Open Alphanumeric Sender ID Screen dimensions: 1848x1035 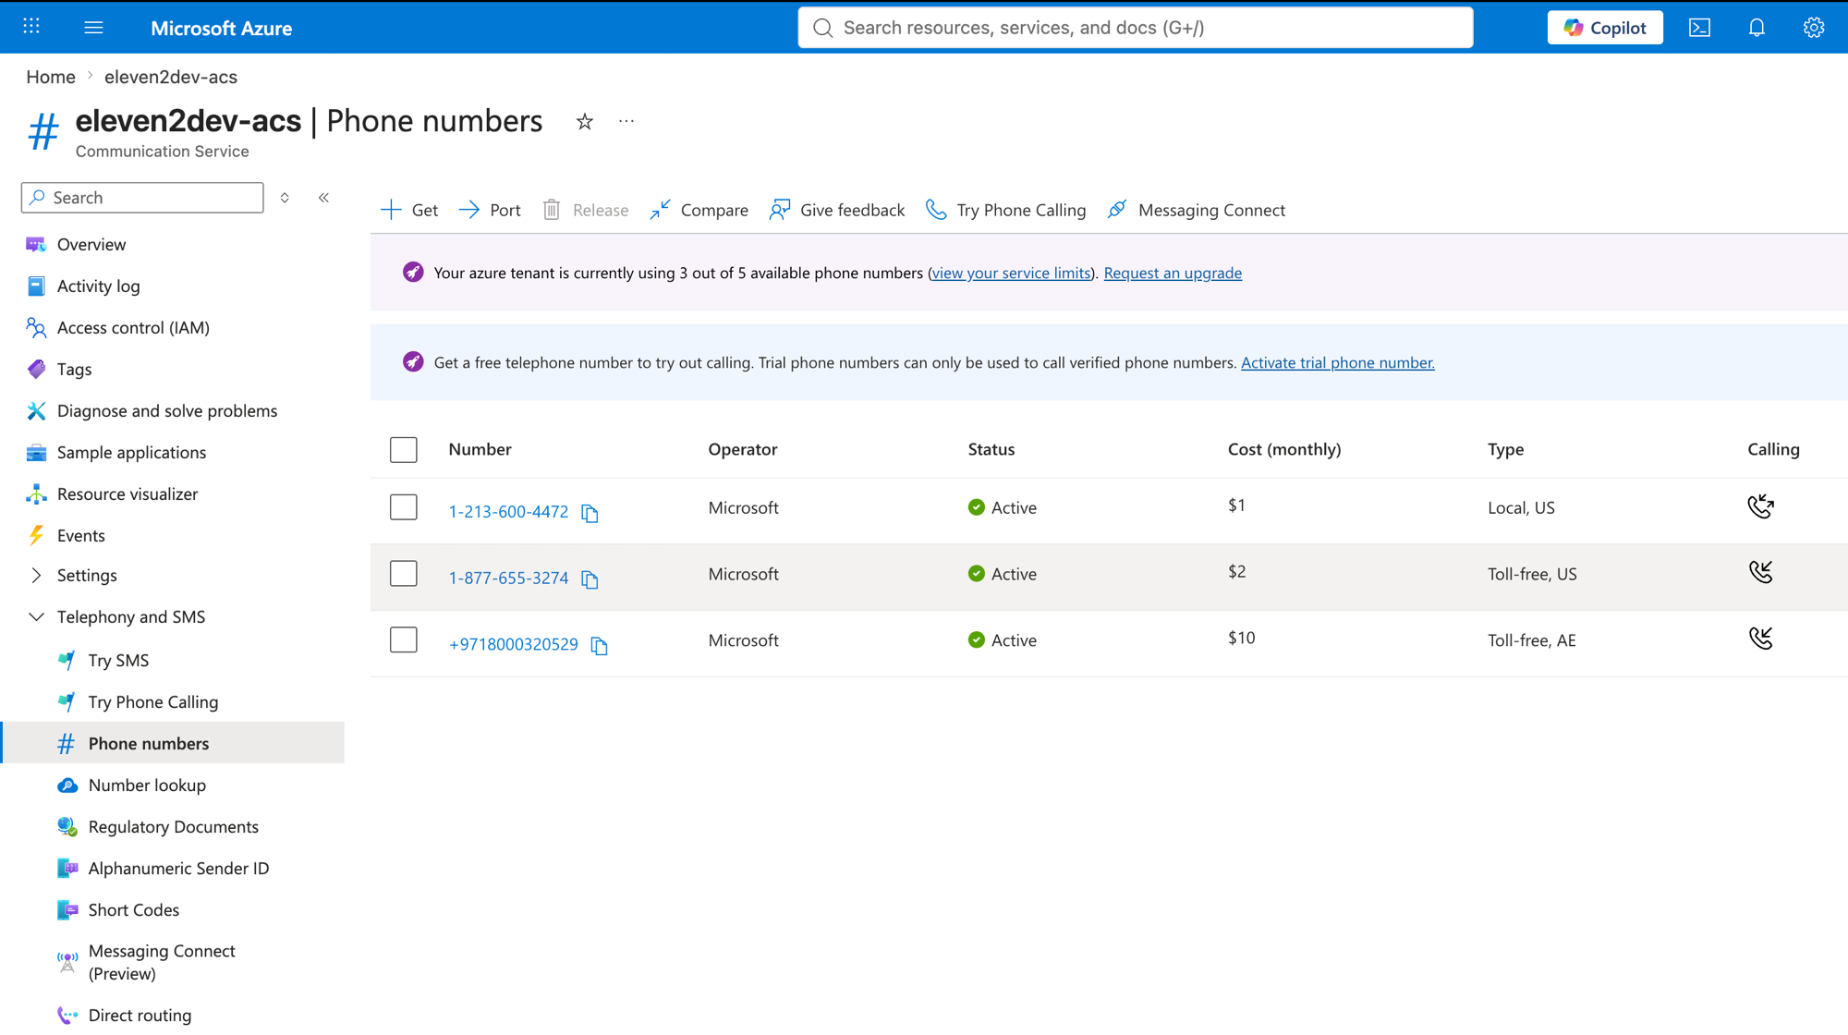[178, 868]
